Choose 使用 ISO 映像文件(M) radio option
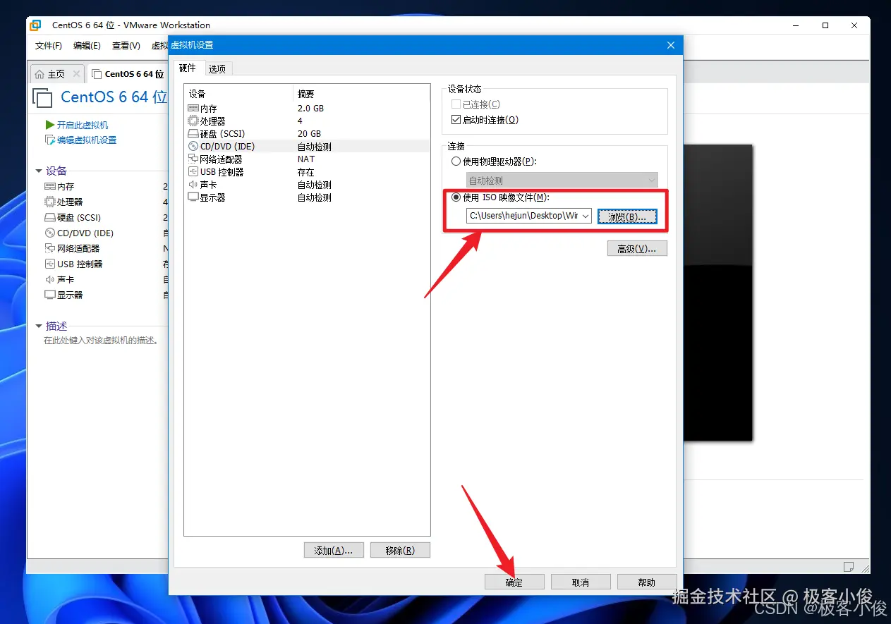891x624 pixels. point(456,197)
